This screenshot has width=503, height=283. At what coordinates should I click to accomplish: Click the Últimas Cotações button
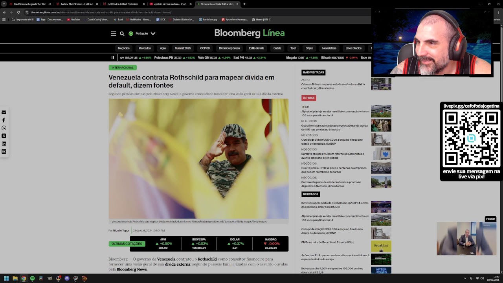(127, 244)
